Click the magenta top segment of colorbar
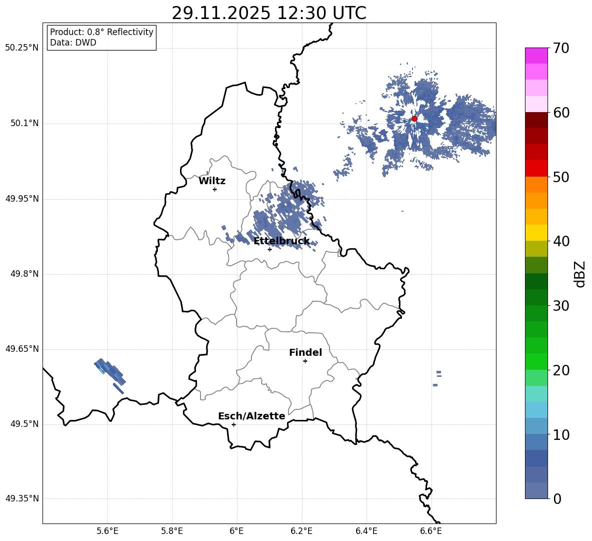 [536, 56]
